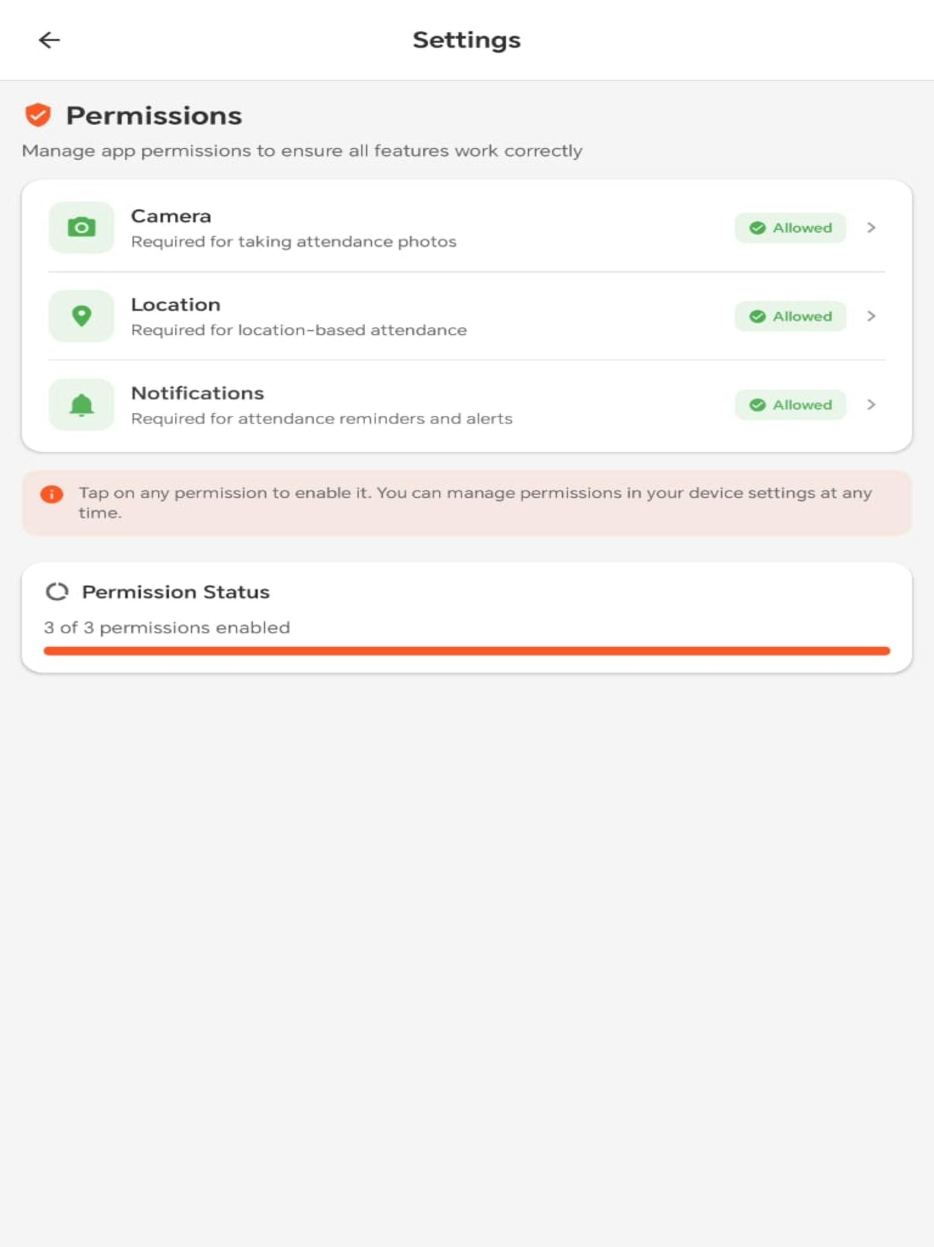The height and width of the screenshot is (1247, 934).
Task: Go back using the arrow icon
Action: tap(49, 40)
